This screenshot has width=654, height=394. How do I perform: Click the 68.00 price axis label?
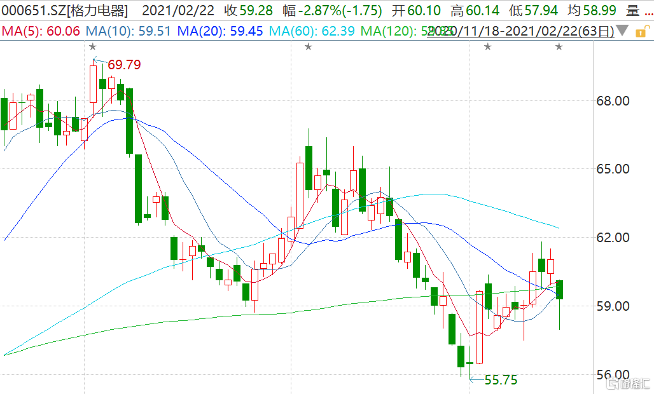pyautogui.click(x=613, y=100)
